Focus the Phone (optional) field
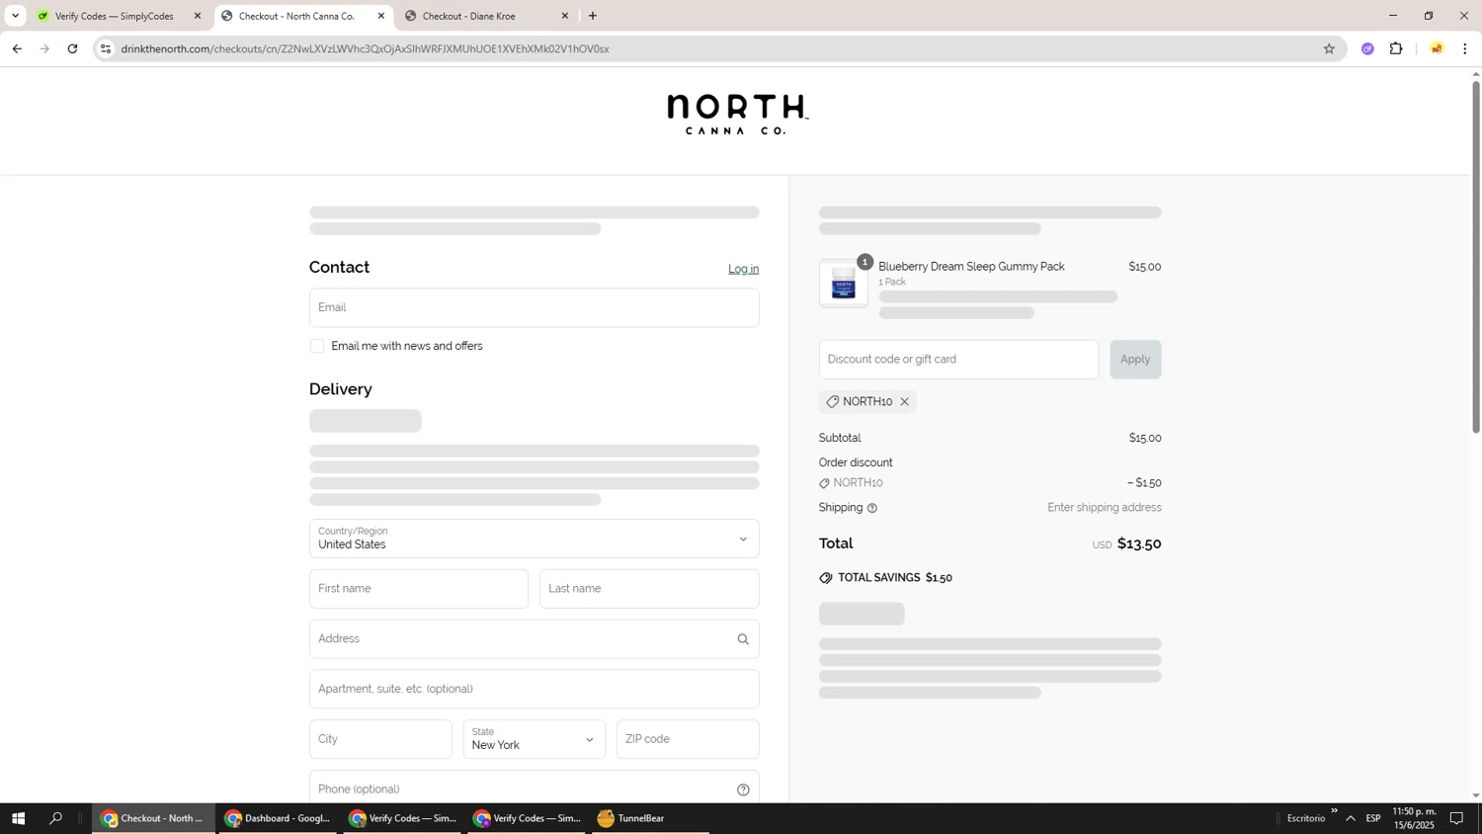1482x834 pixels. pyautogui.click(x=534, y=789)
